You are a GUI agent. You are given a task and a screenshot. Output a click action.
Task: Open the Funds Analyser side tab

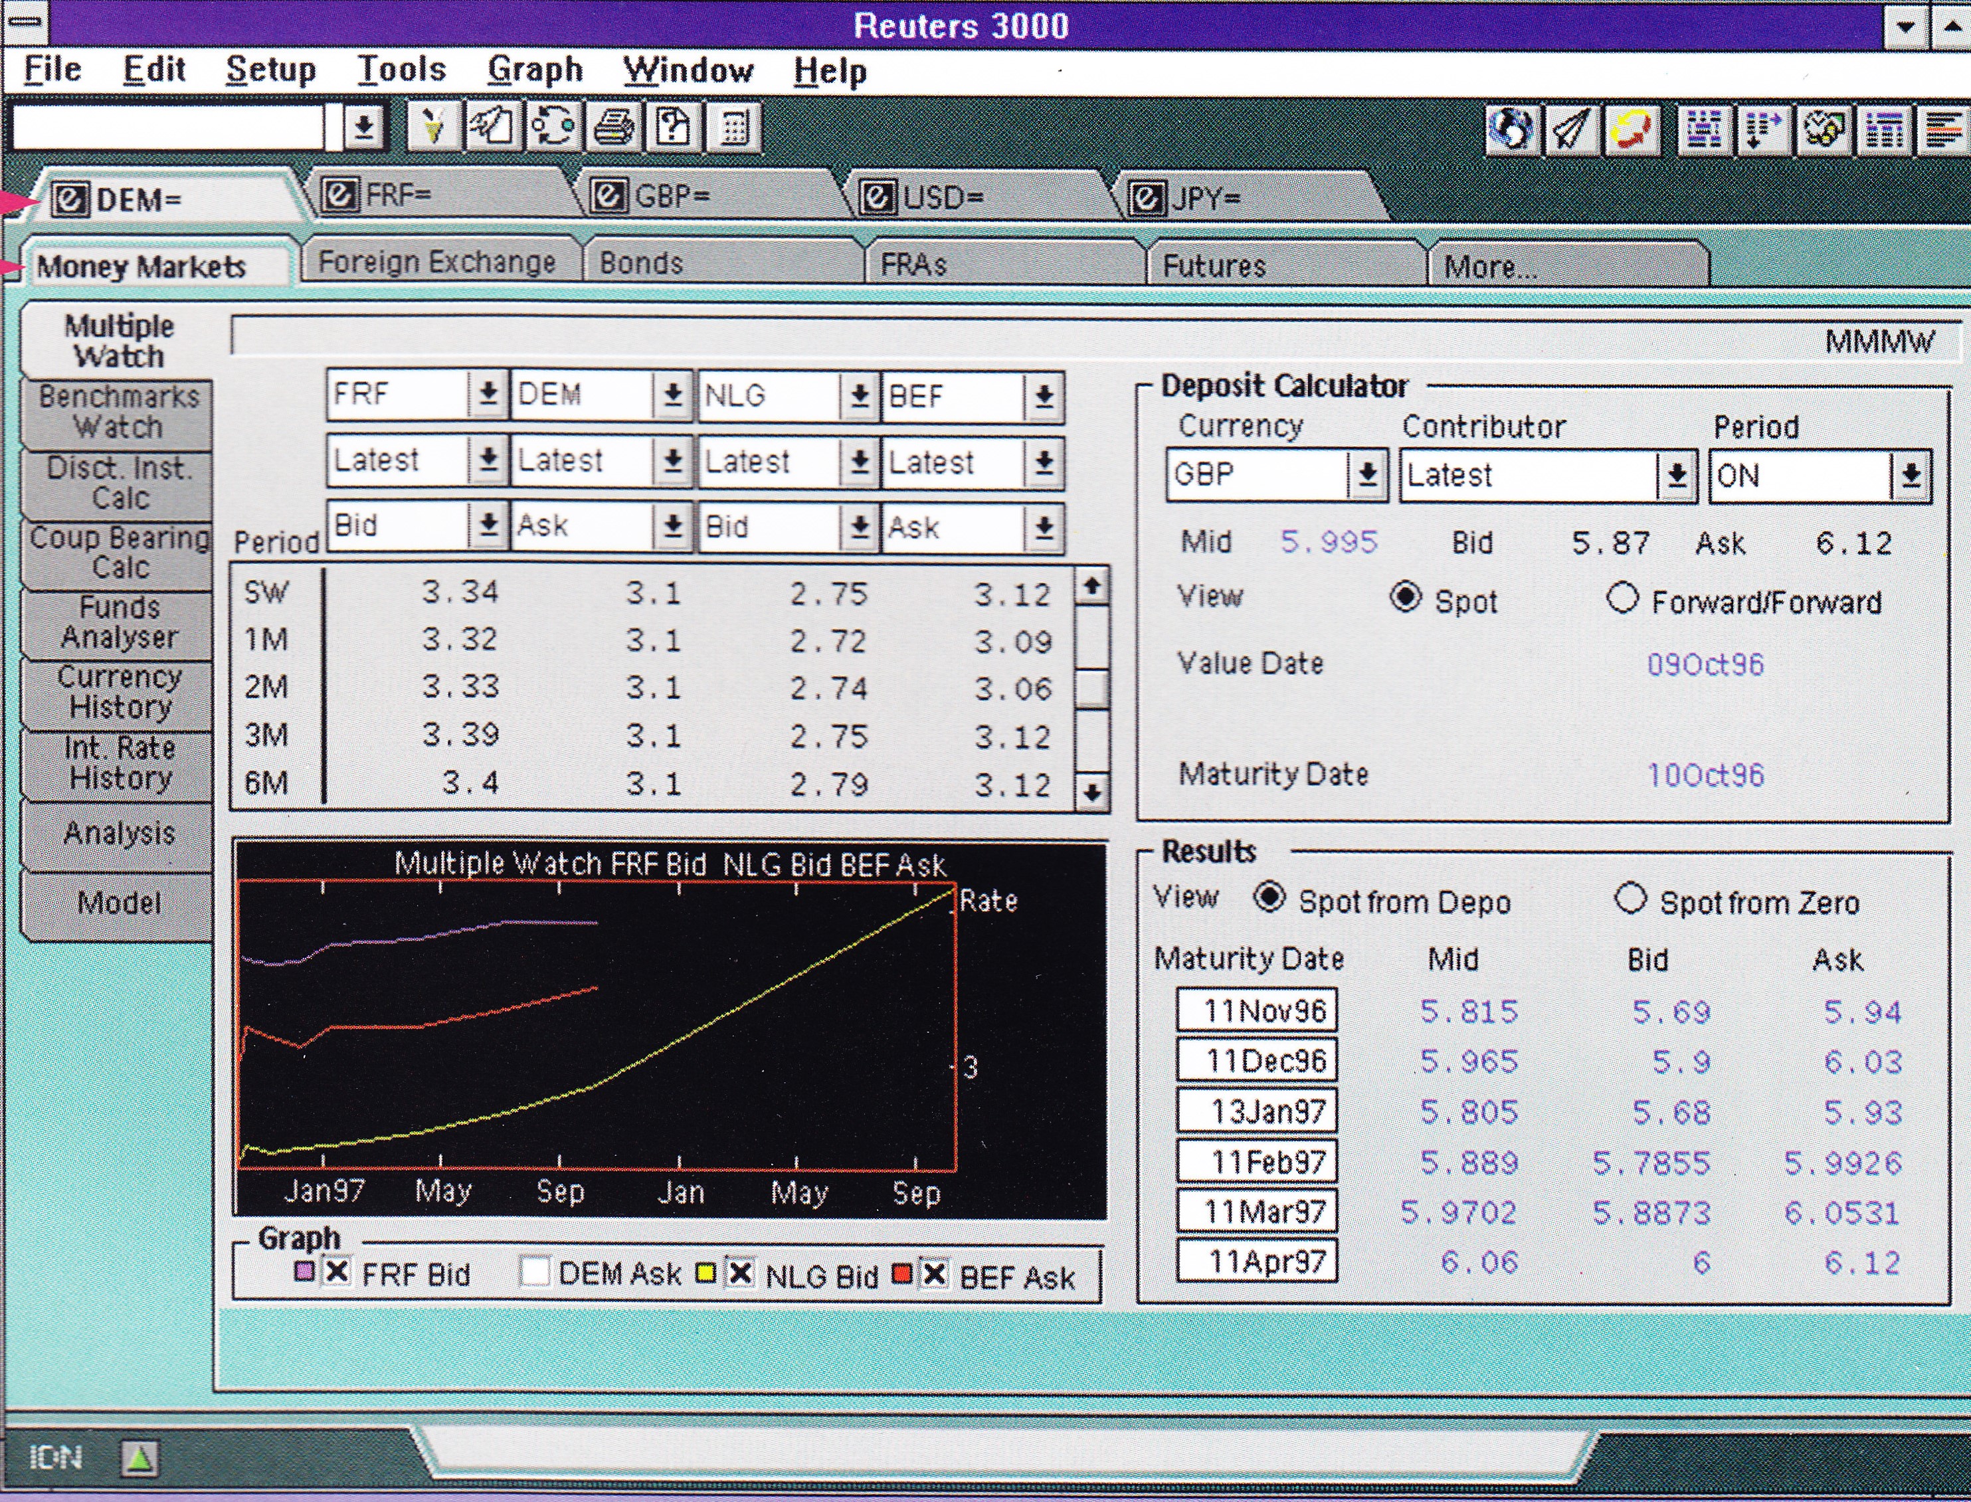point(118,622)
